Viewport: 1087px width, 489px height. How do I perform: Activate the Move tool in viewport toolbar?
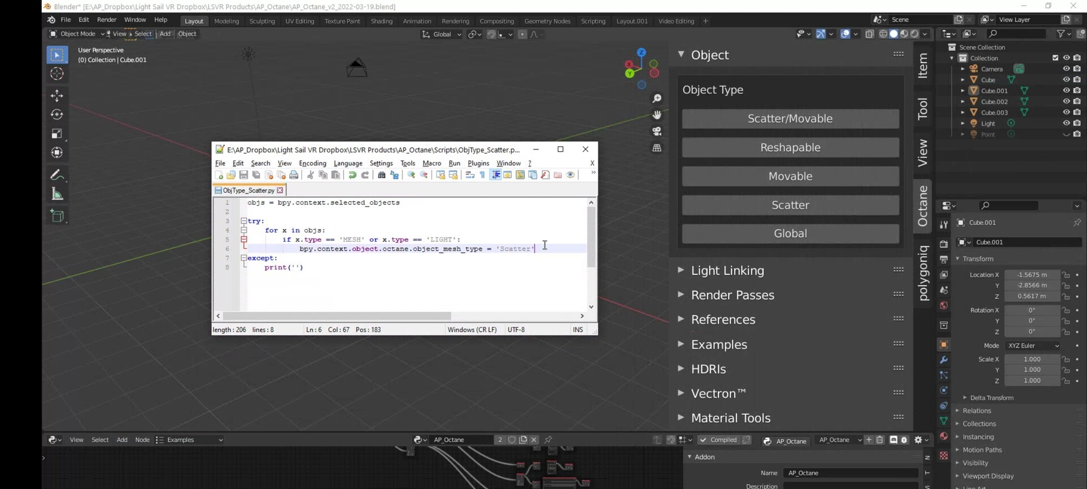(x=57, y=95)
